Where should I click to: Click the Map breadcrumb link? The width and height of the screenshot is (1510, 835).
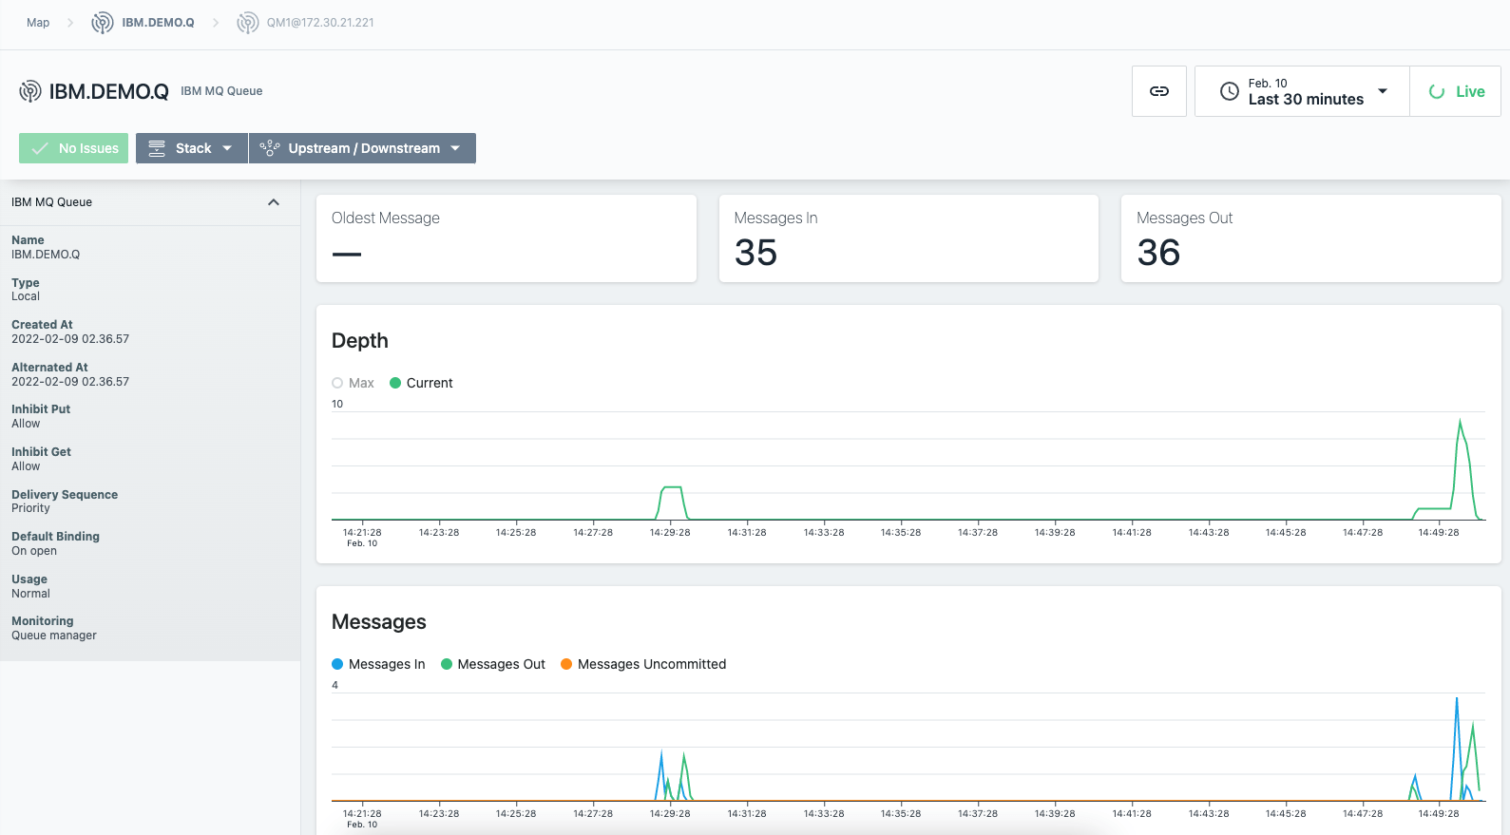(x=38, y=23)
